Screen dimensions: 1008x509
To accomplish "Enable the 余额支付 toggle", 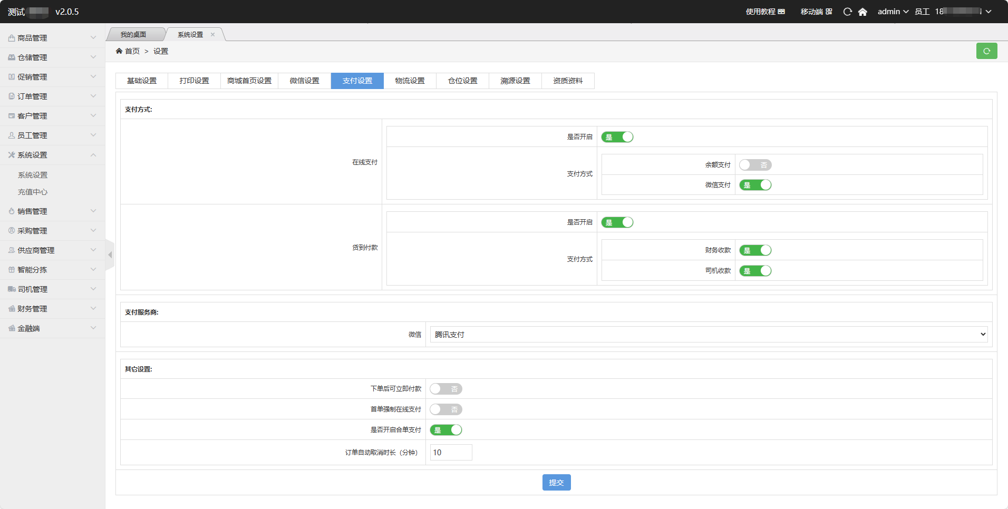I will [x=755, y=165].
